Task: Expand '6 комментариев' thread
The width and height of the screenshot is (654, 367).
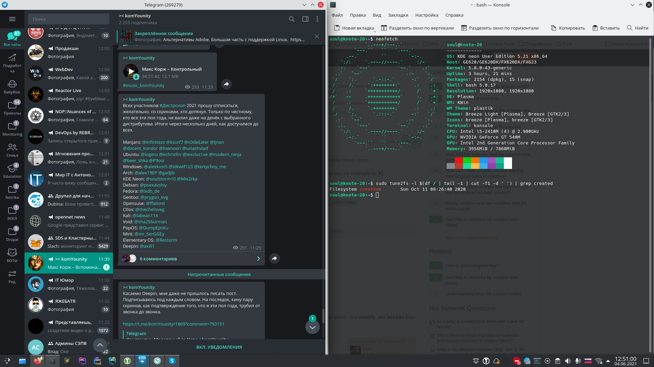Action: coord(192,259)
